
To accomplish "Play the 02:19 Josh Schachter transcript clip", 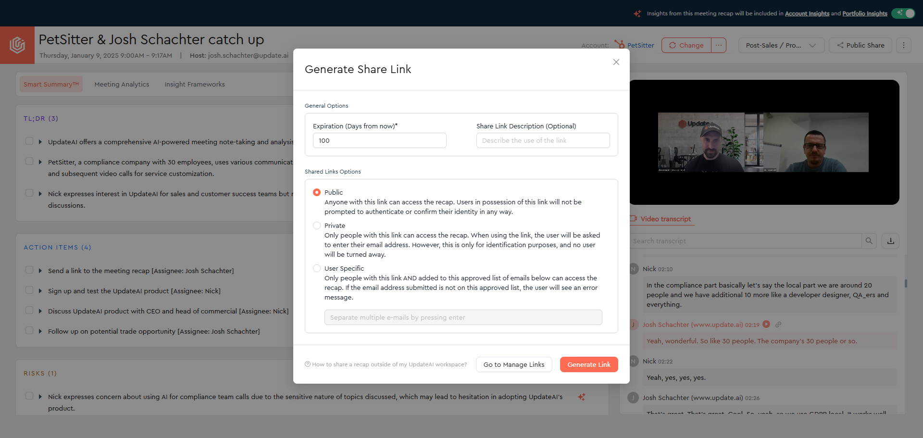I will [766, 324].
